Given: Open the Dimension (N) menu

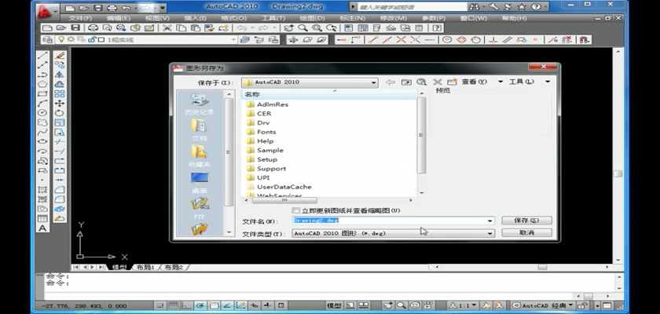Looking at the screenshot, I should [x=352, y=18].
